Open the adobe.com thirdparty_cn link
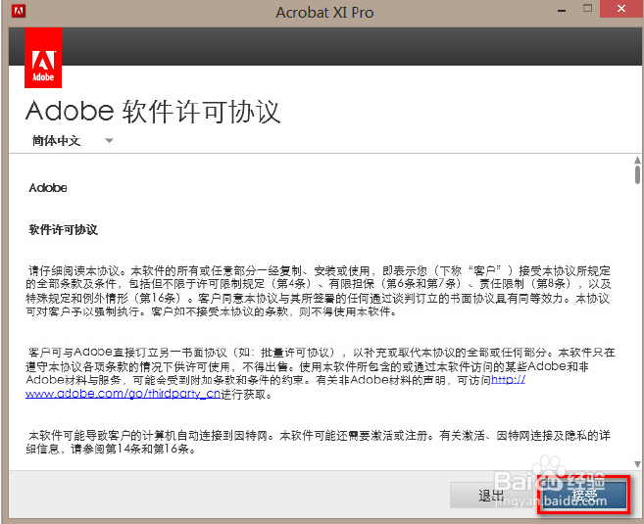The image size is (644, 524). pos(124,394)
